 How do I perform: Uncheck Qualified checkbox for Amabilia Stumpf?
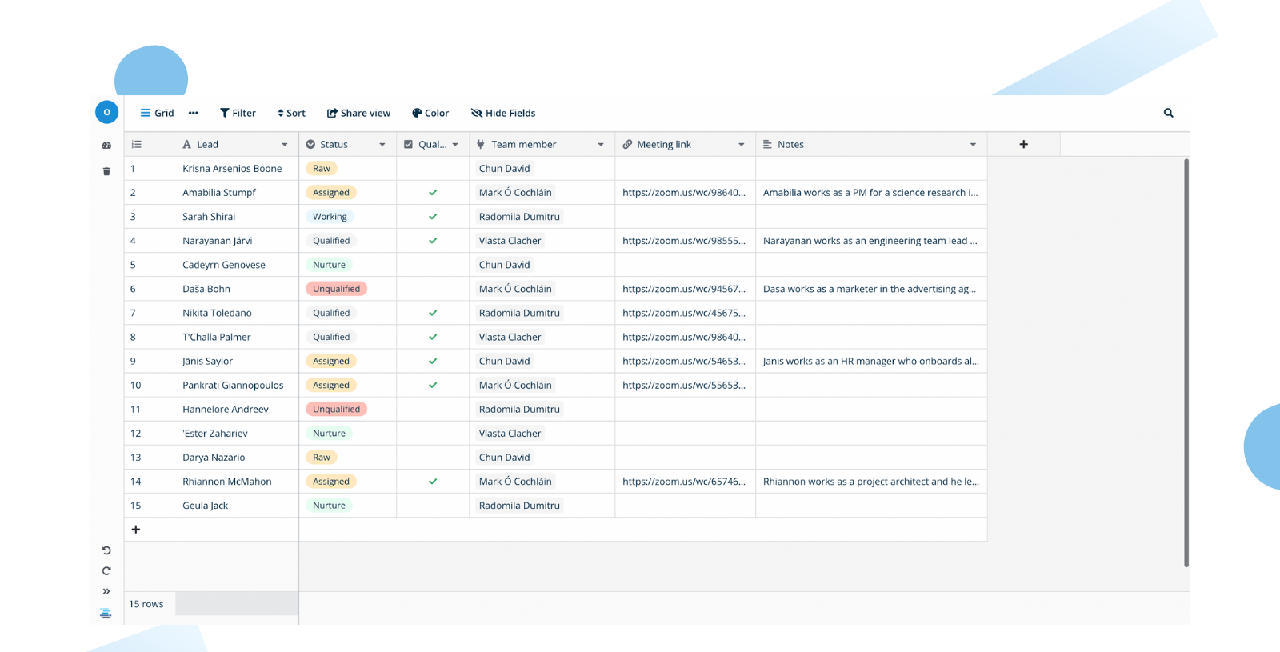pos(433,193)
